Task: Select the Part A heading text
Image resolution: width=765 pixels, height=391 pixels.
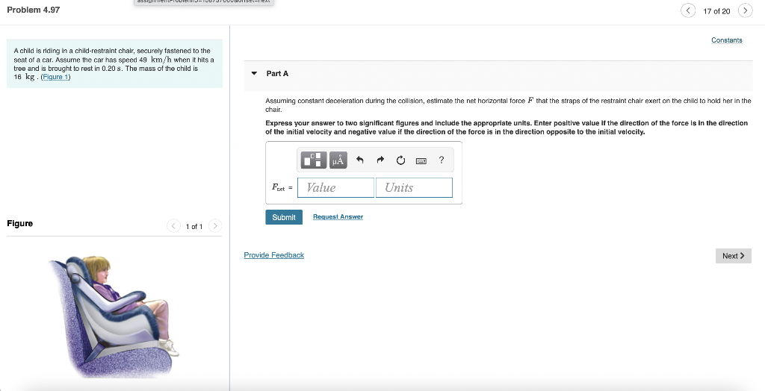Action: [x=277, y=74]
